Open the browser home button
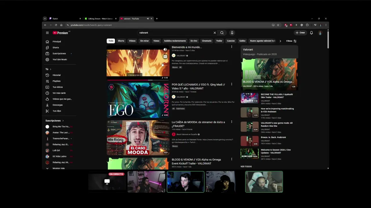The width and height of the screenshot is (371, 208). click(x=61, y=25)
